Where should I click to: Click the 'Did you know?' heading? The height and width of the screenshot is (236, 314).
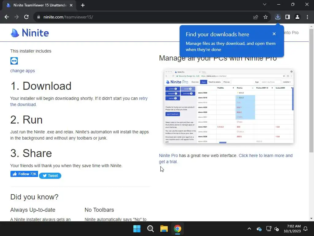[x=34, y=197]
